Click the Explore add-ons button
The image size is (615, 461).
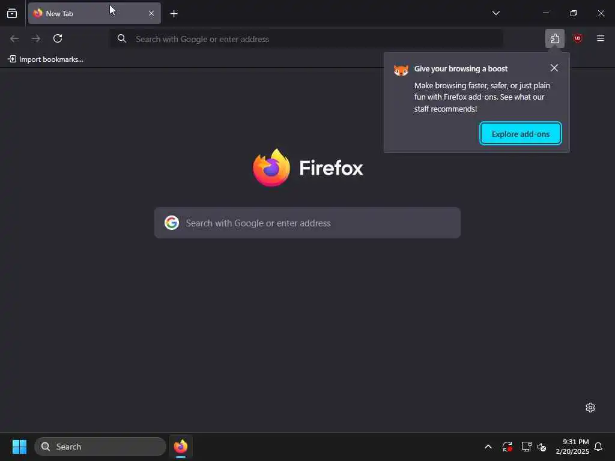pos(521,134)
